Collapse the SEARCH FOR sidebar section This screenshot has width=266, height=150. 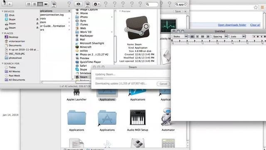click(x=2, y=63)
